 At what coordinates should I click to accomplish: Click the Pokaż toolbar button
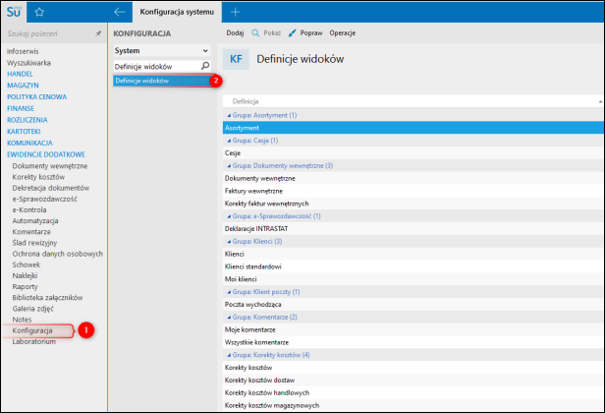266,32
